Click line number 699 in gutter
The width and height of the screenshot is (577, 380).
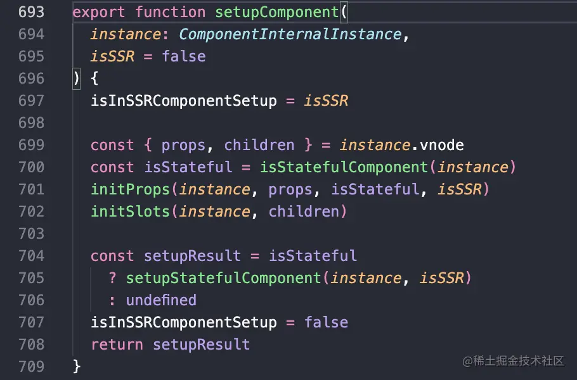point(32,145)
